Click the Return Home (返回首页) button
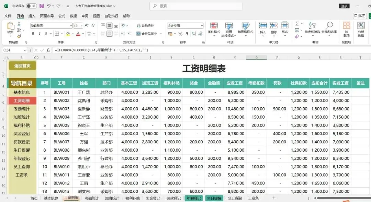This screenshot has height=202, width=371. 22,66
